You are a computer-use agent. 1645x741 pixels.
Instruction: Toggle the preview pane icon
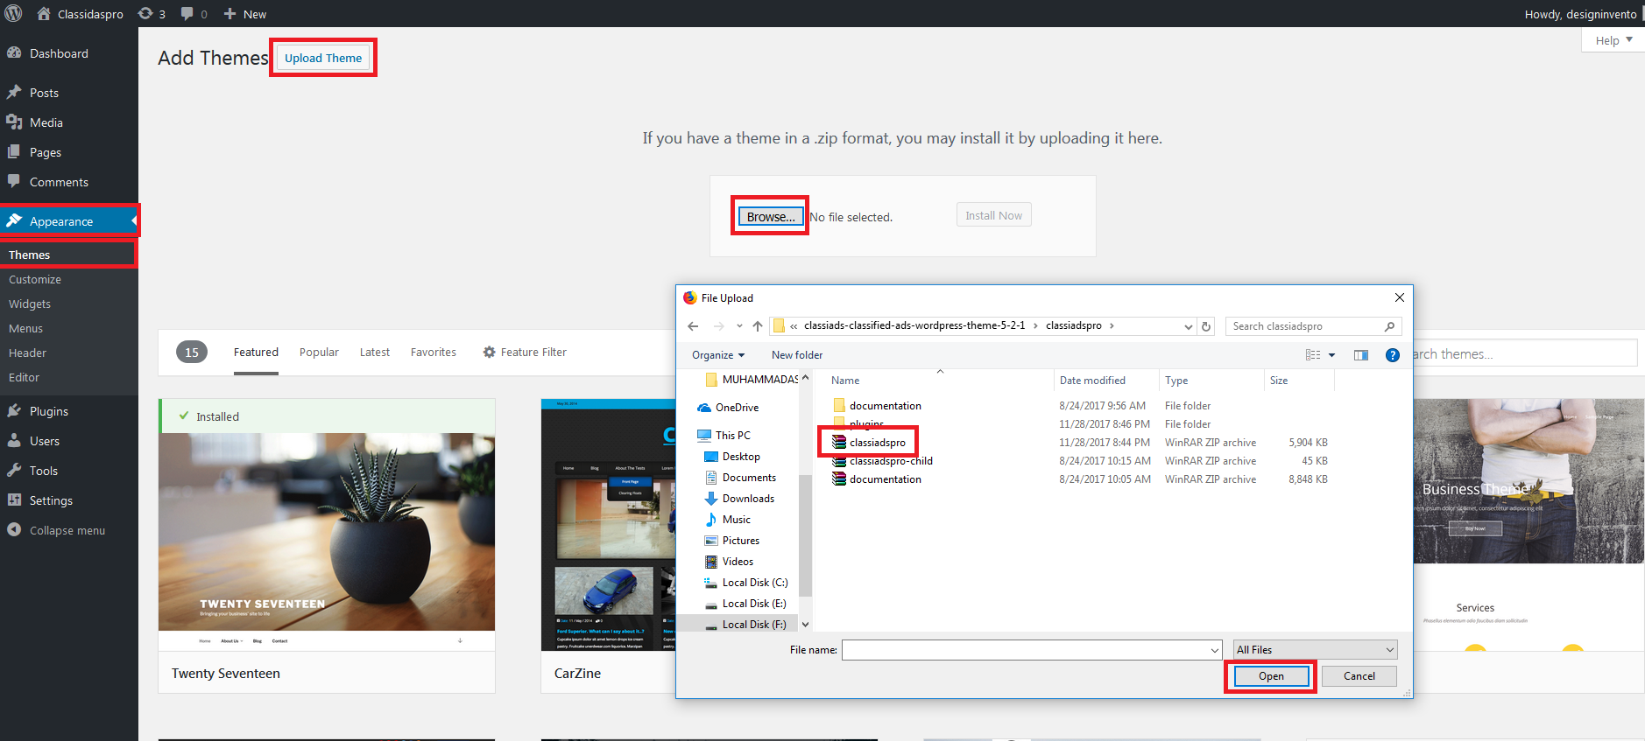(1361, 355)
